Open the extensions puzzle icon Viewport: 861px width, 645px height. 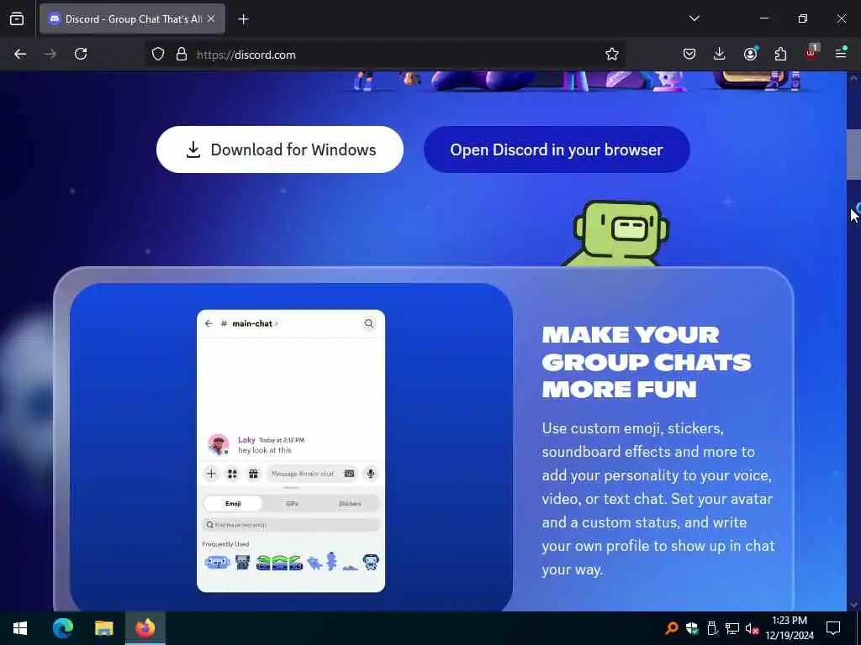(x=780, y=54)
